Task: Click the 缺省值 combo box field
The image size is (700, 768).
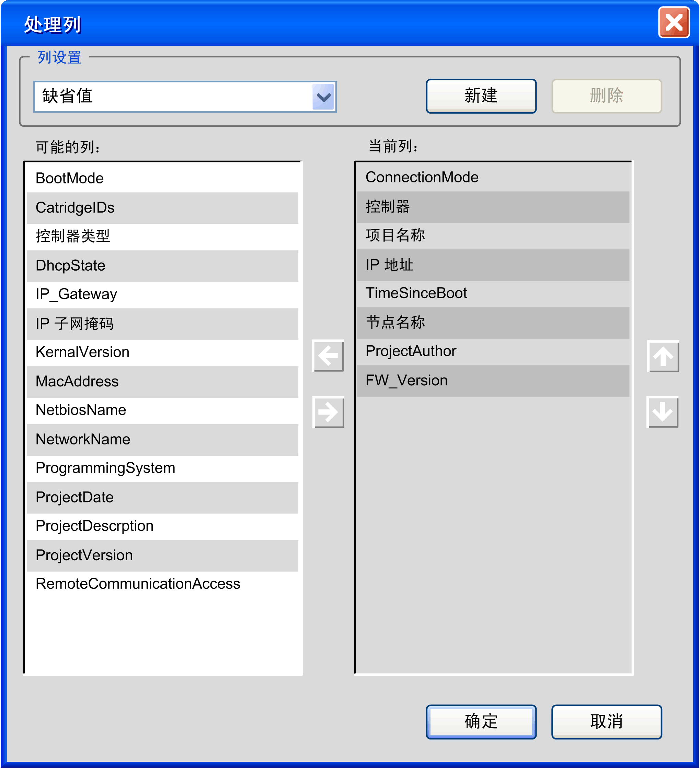Action: 173,97
